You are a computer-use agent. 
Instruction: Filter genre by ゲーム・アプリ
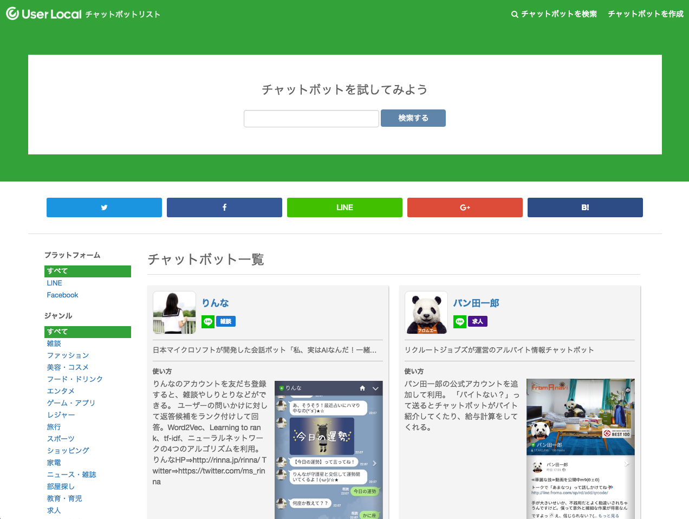click(71, 403)
